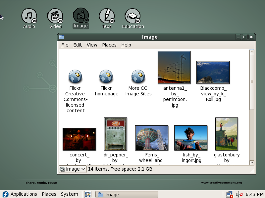Expand the Image location dropdown in status bar
The height and width of the screenshot is (198, 265).
click(73, 169)
